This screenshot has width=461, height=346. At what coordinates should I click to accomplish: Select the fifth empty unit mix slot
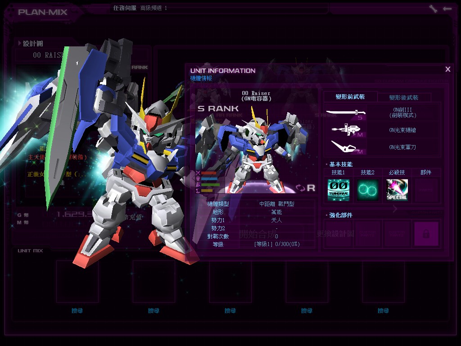click(x=384, y=282)
